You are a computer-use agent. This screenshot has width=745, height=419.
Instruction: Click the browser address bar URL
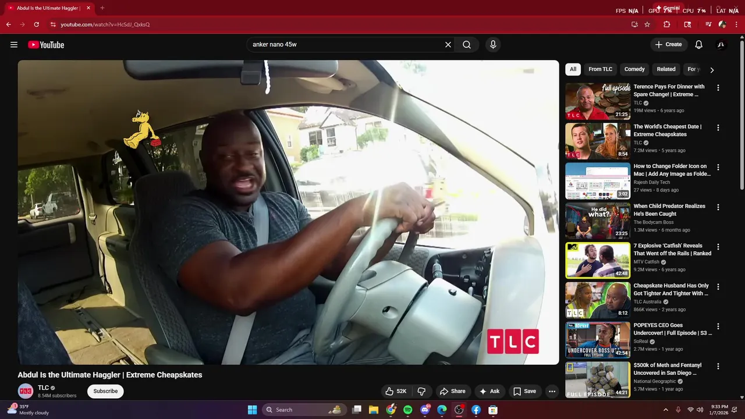[x=105, y=24]
